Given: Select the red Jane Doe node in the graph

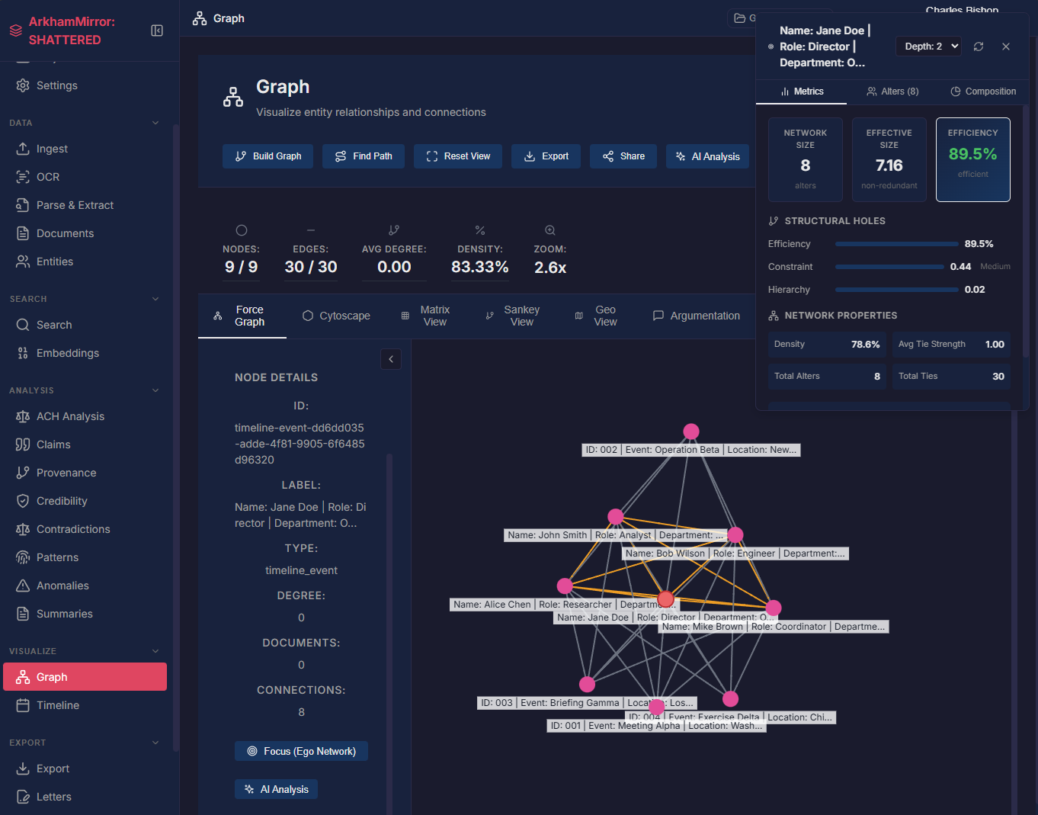Looking at the screenshot, I should 666,599.
